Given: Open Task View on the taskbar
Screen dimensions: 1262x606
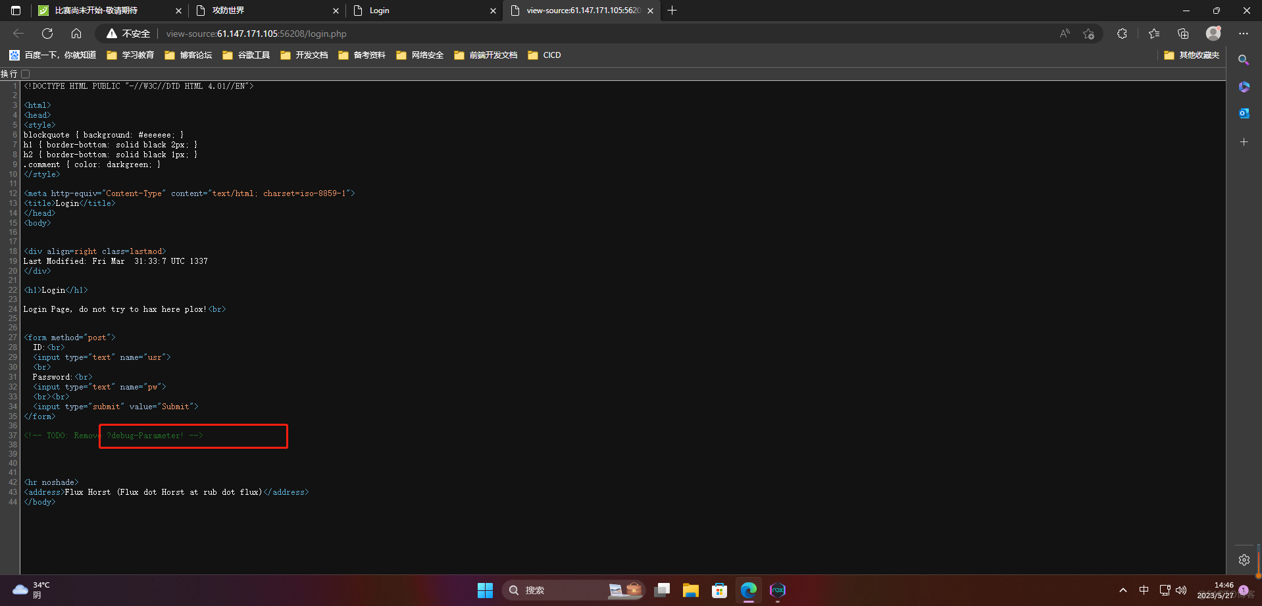Looking at the screenshot, I should click(663, 590).
